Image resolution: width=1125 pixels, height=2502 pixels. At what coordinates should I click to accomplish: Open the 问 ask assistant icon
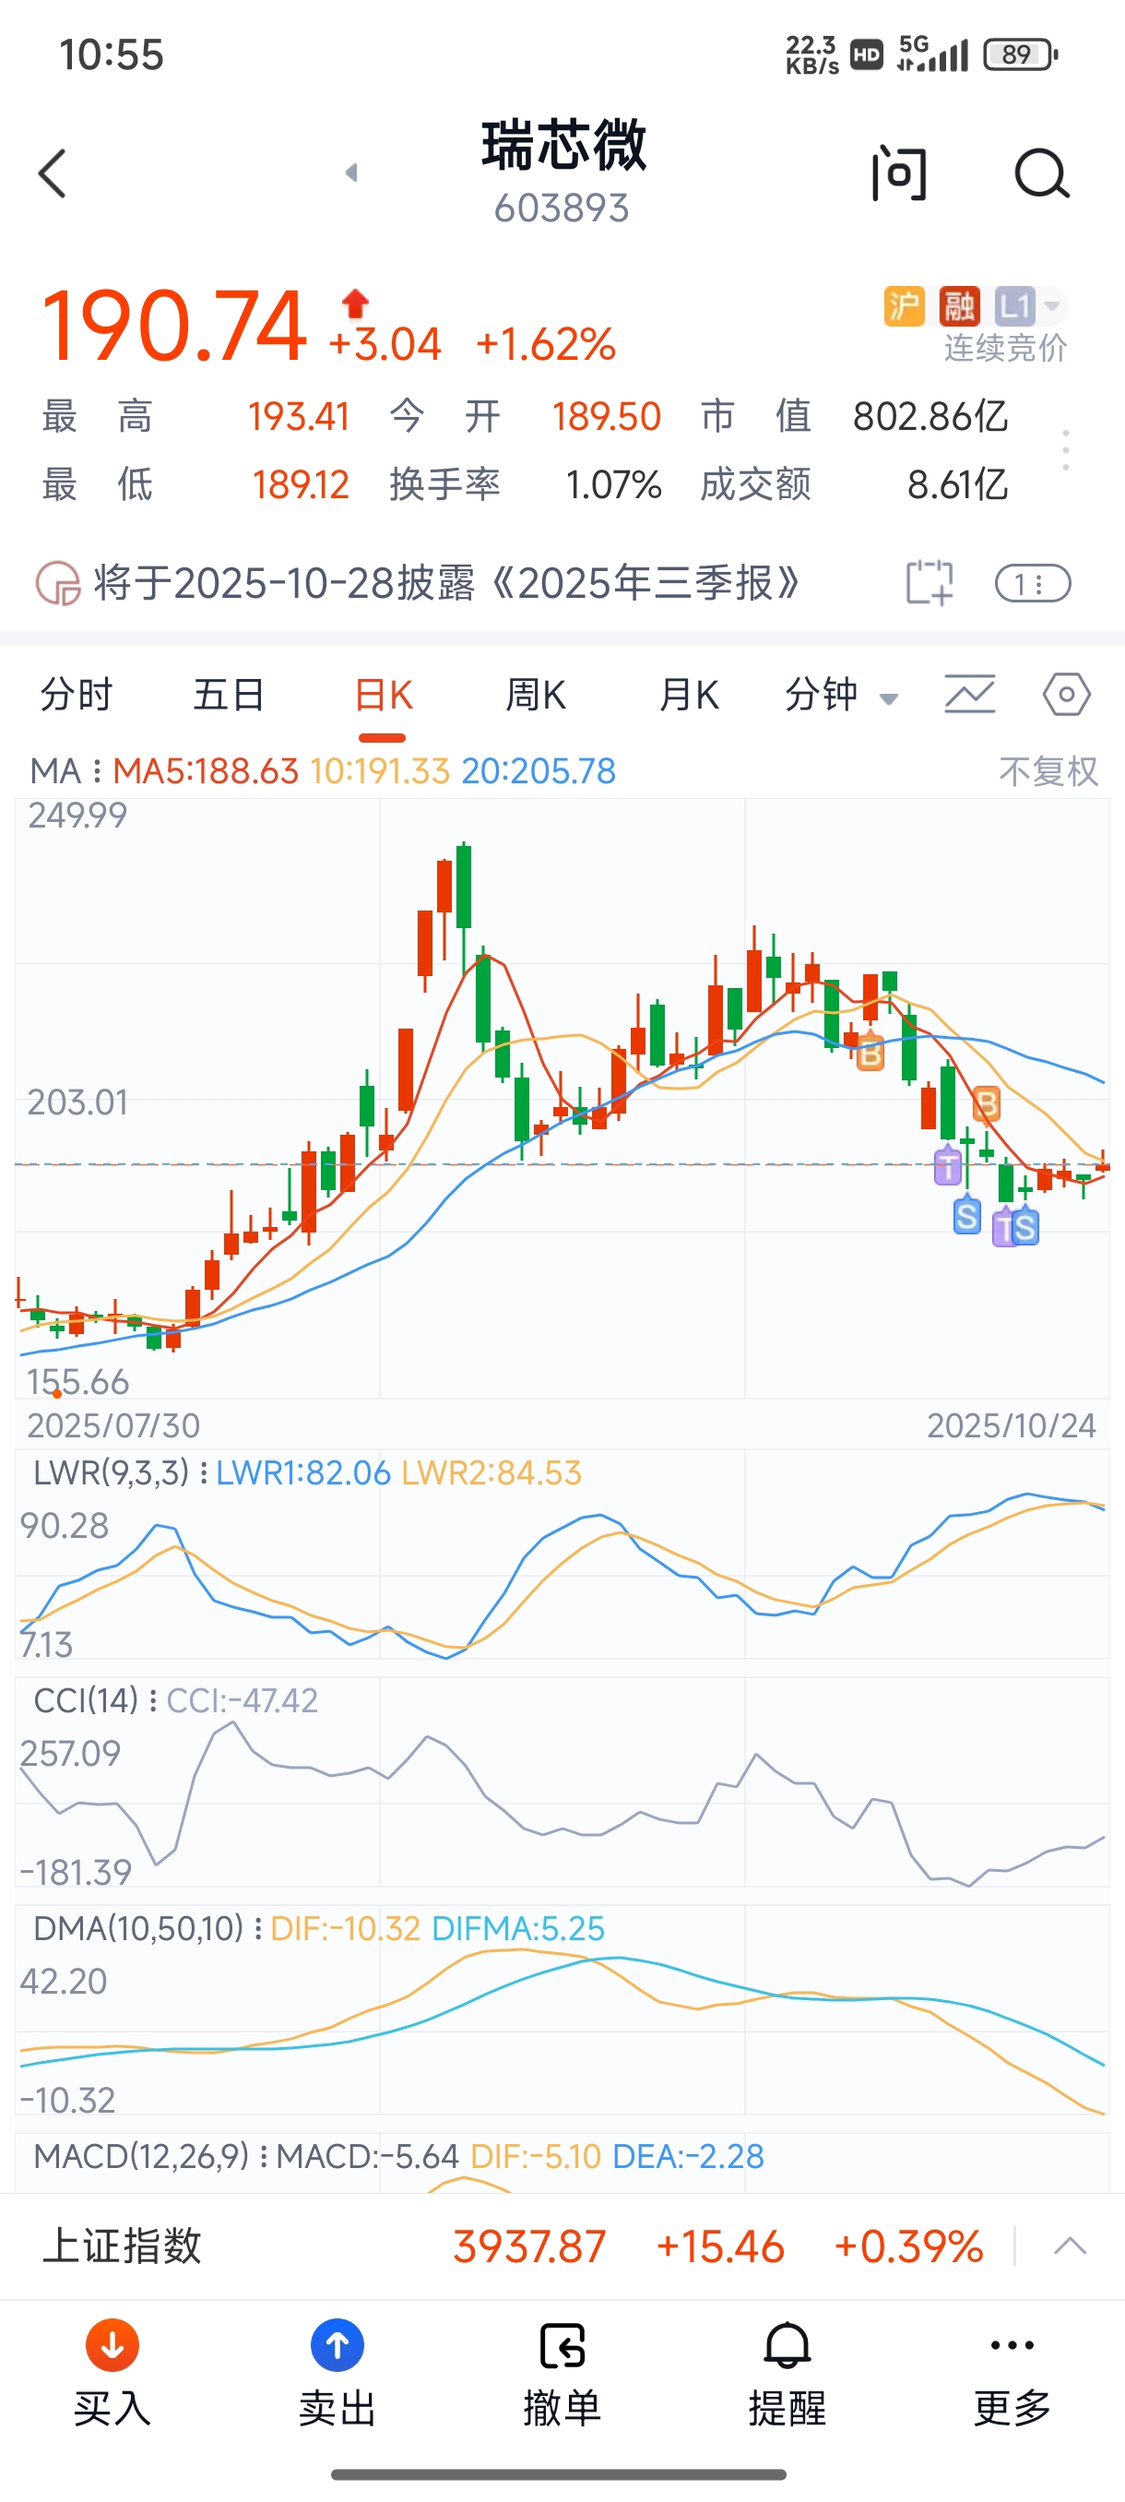899,173
